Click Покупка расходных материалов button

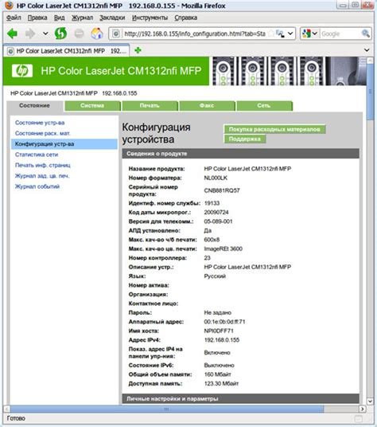point(274,129)
